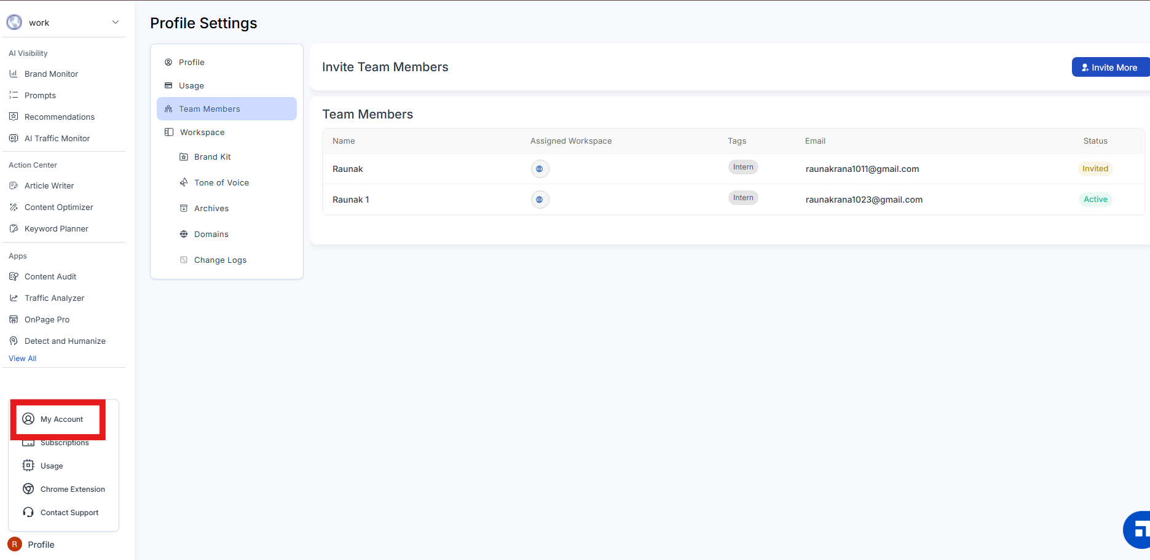Select Tone of Voice in settings menu
The width and height of the screenshot is (1150, 560).
[221, 183]
